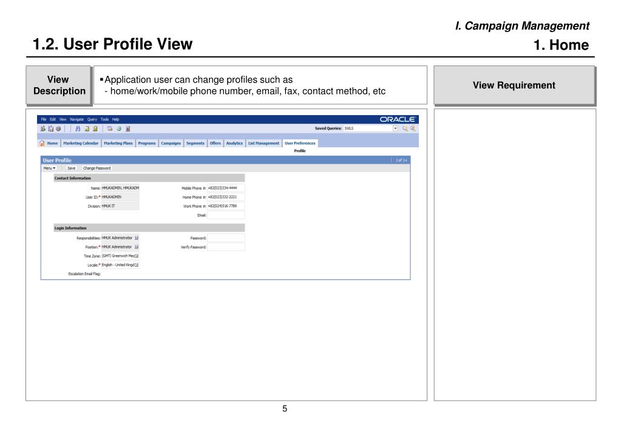
Task: Click the View Description heading box
Action: coord(59,85)
